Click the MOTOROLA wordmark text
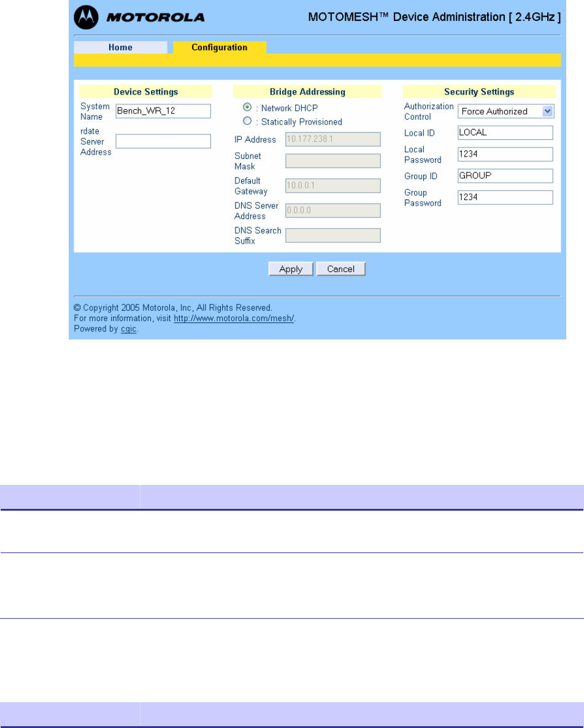Image resolution: width=584 pixels, height=728 pixels. point(155,18)
